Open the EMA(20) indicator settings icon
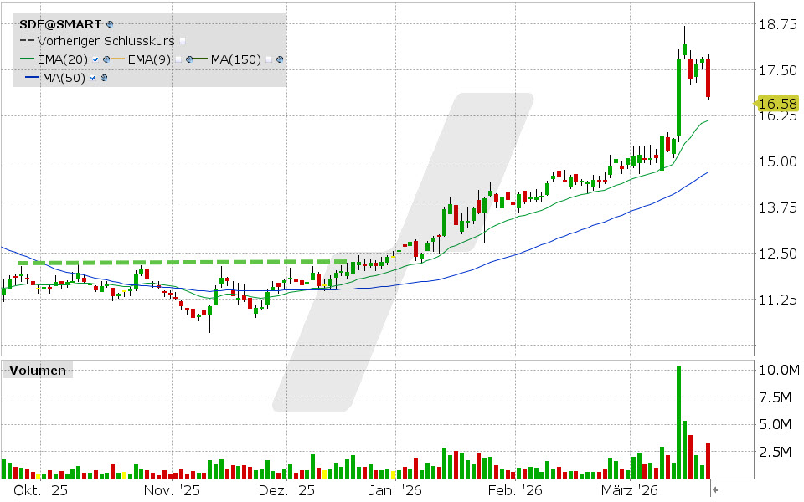This screenshot has height=502, width=804. click(106, 59)
